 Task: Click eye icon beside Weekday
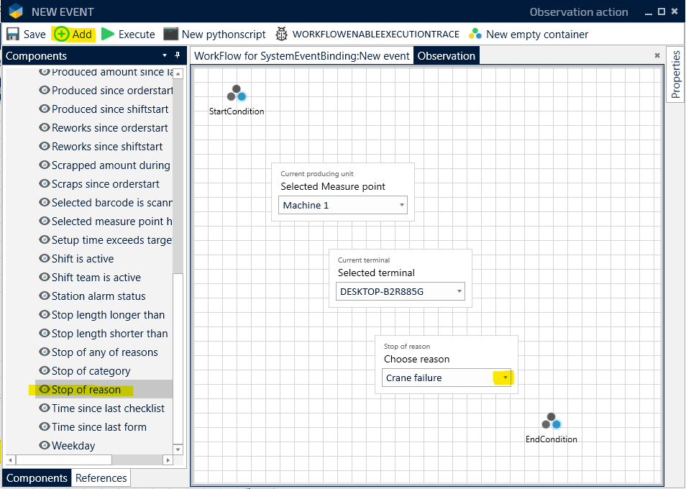(45, 446)
